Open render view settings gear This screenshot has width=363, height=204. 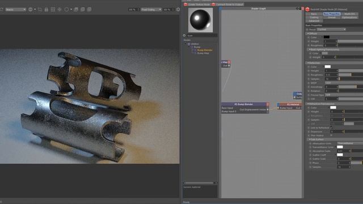(x=178, y=10)
